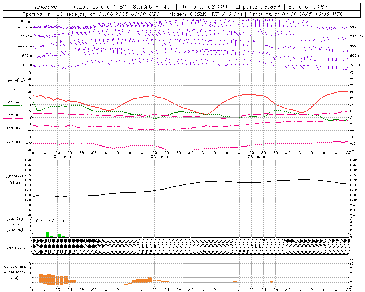Click the Ветер panel label
Viewport: 365px width, 292px height.
(x=26, y=22)
